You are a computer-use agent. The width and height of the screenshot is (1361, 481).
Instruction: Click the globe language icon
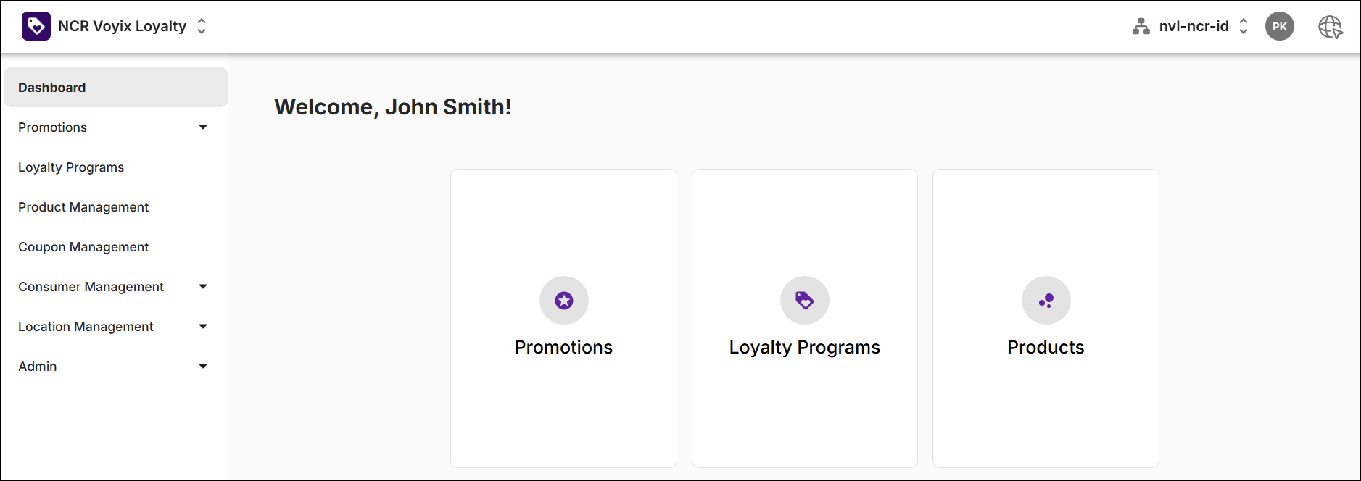pos(1330,27)
